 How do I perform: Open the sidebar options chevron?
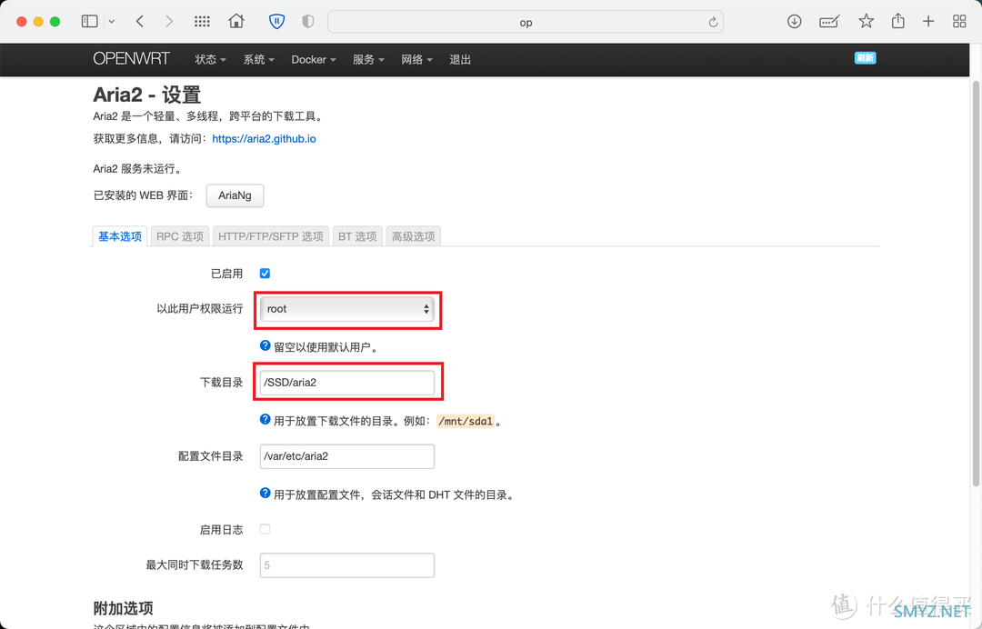click(112, 22)
